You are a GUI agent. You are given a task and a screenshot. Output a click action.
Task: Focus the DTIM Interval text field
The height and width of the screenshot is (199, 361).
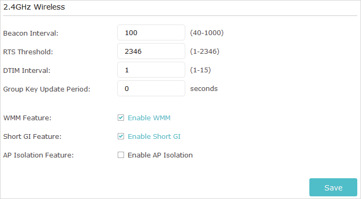[x=151, y=70]
